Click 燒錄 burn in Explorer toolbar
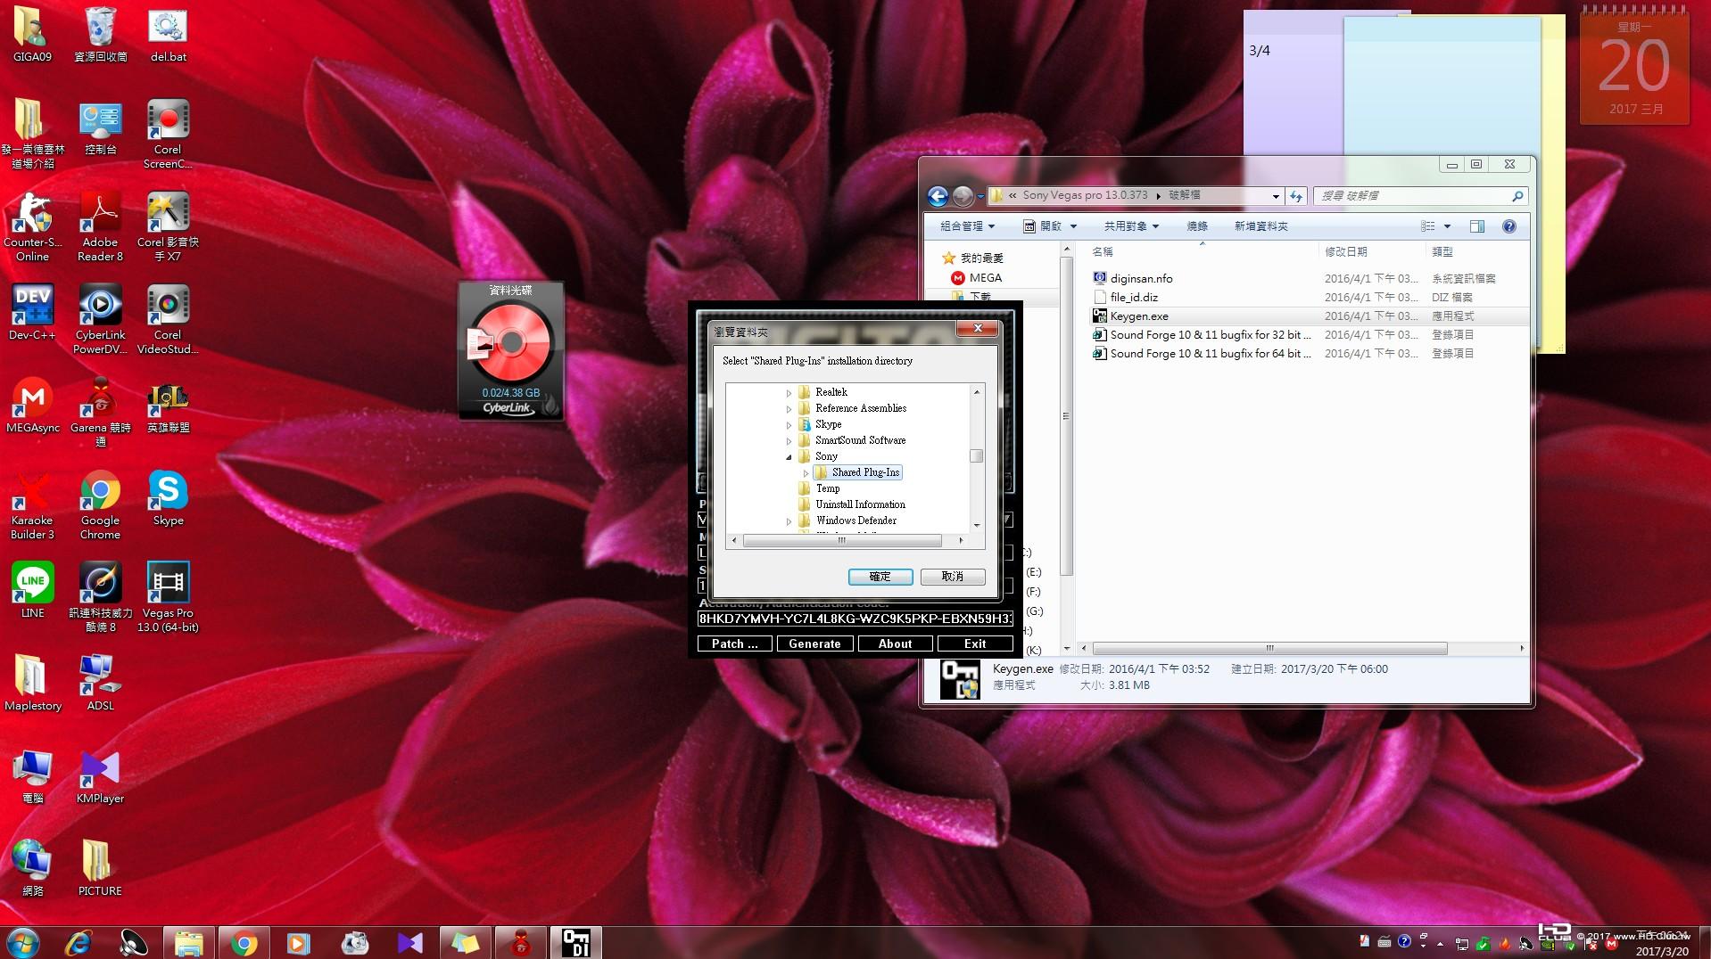 click(1197, 226)
